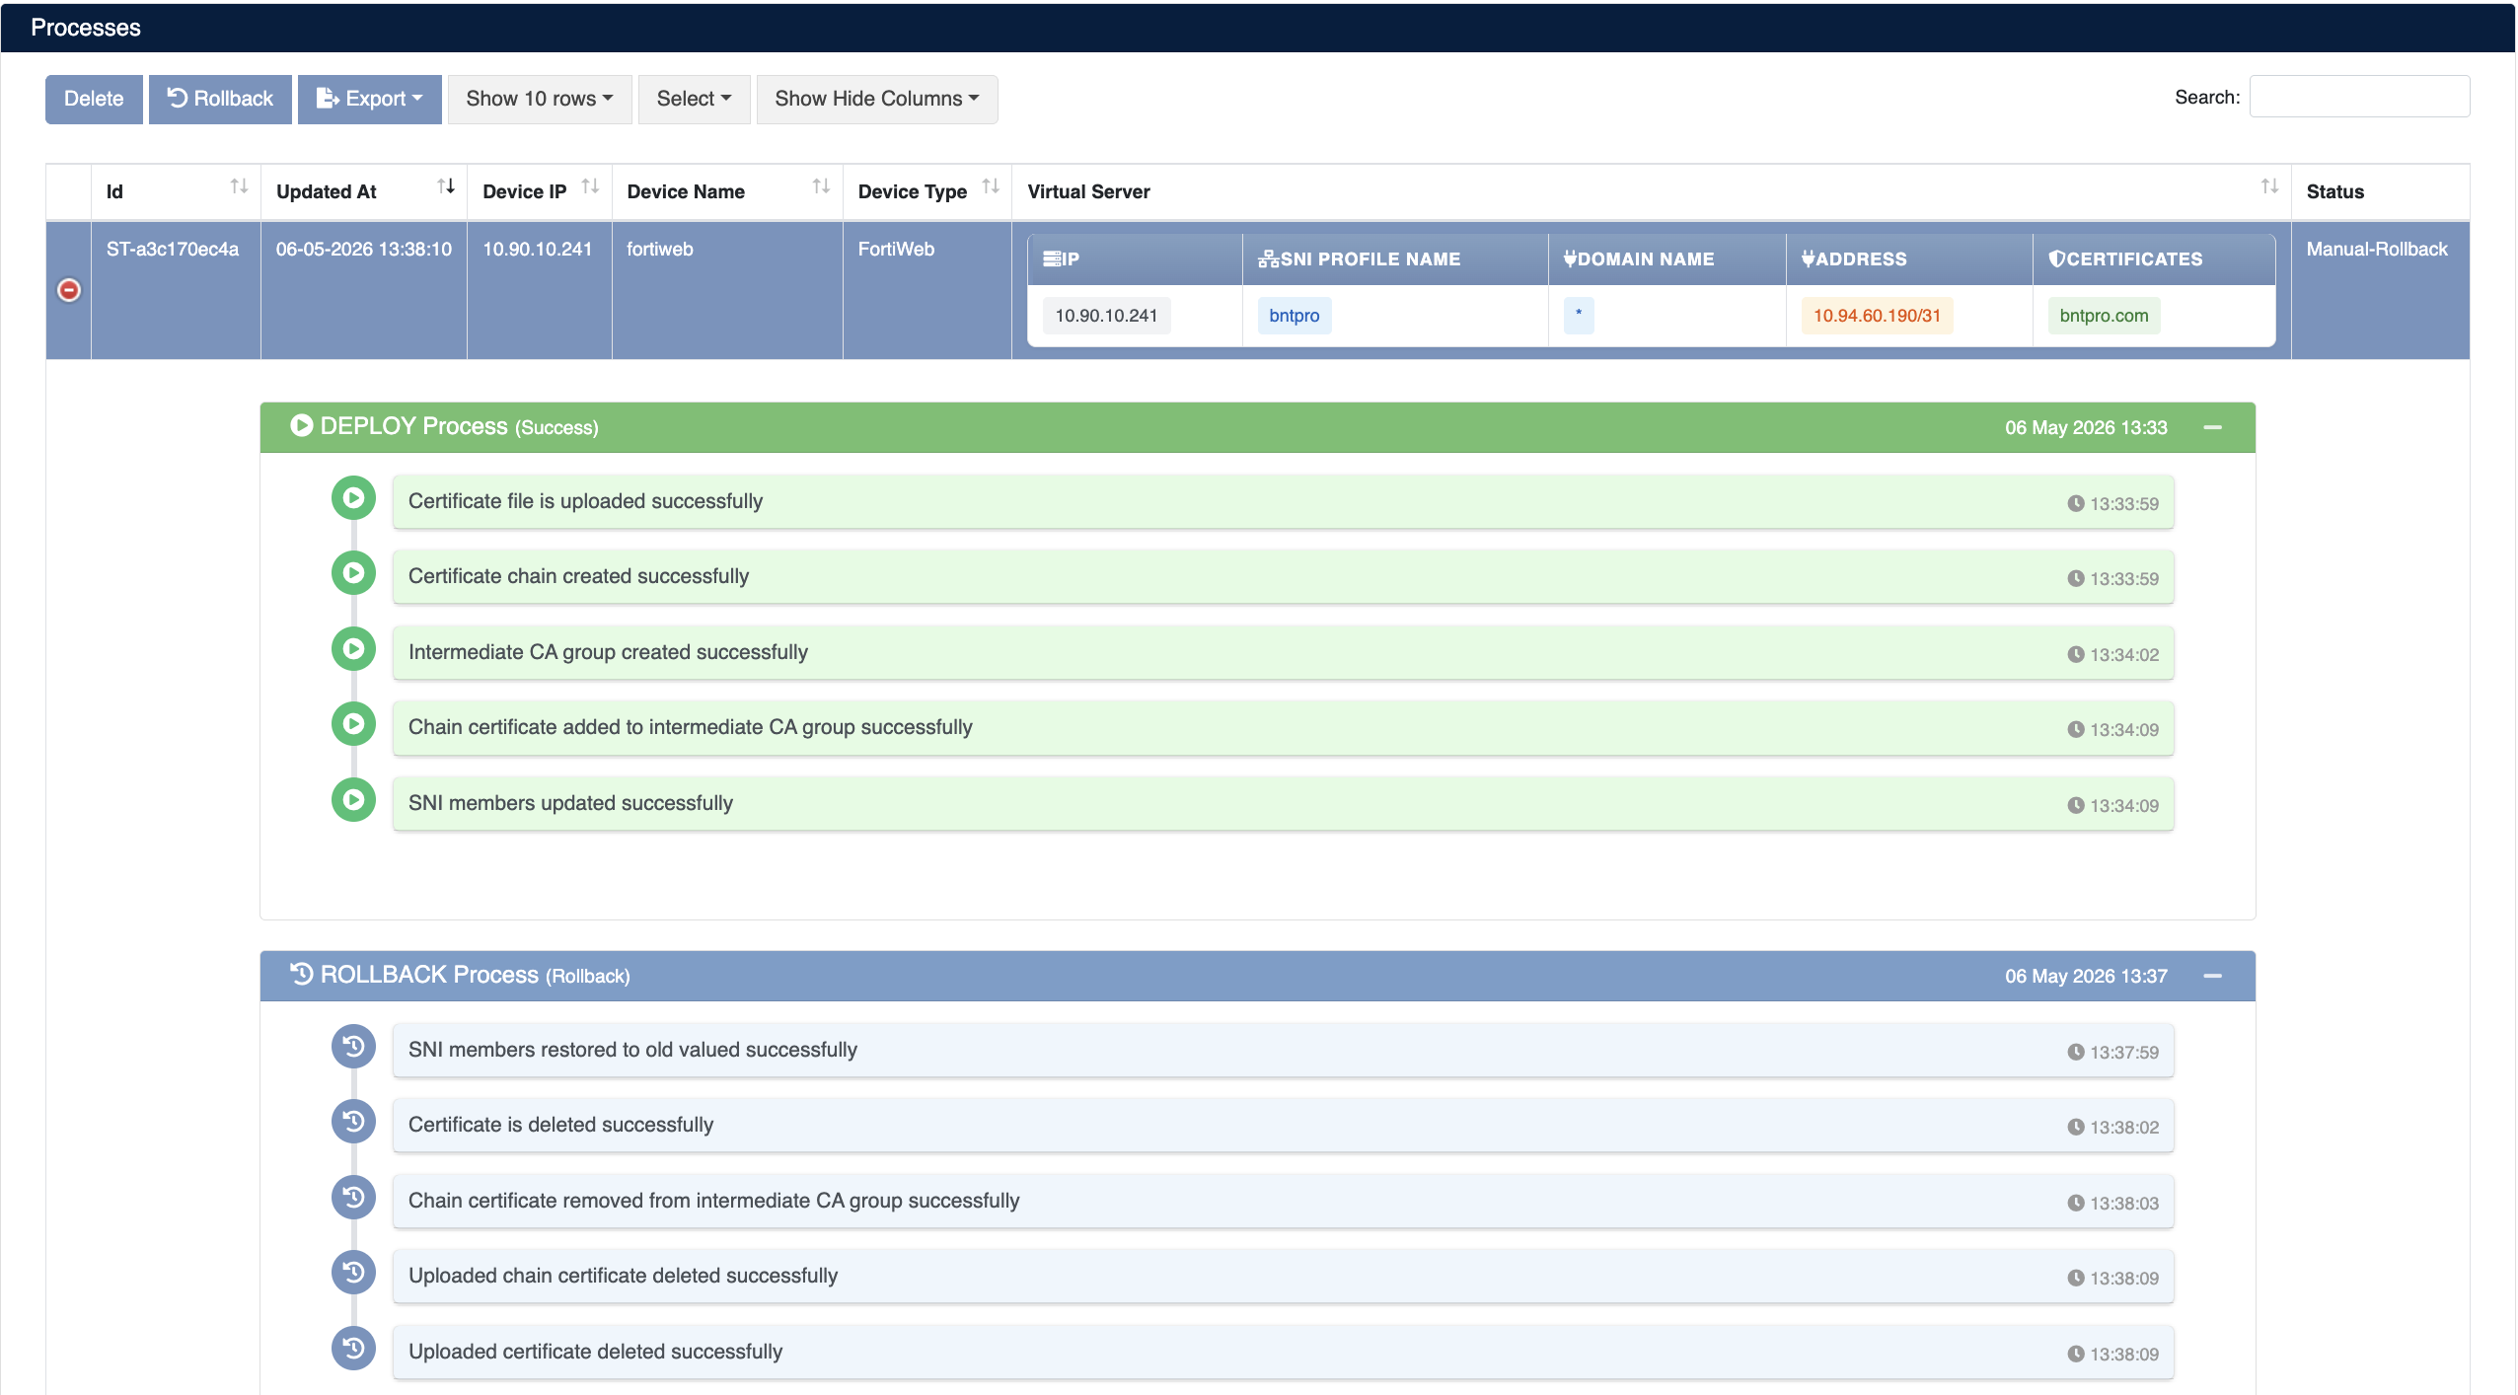This screenshot has height=1395, width=2518.
Task: Click the rollback icon for Certificate is deleted
Action: [353, 1122]
